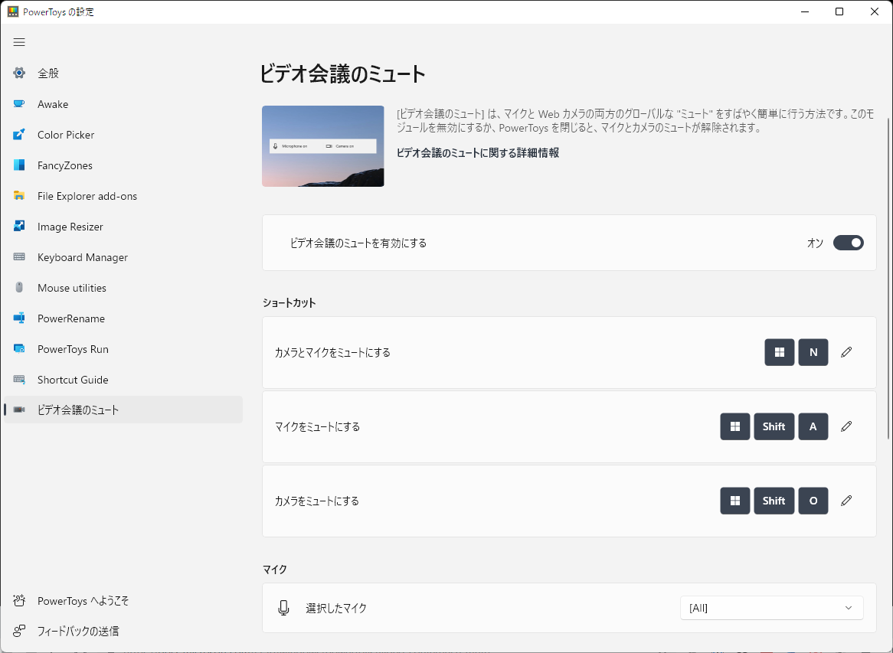Open File Explorer add-ons page
Viewport: 893px width, 653px height.
point(123,196)
